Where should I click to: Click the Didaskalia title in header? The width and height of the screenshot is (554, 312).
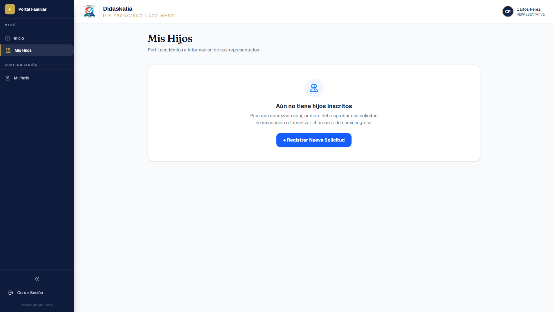(x=118, y=9)
